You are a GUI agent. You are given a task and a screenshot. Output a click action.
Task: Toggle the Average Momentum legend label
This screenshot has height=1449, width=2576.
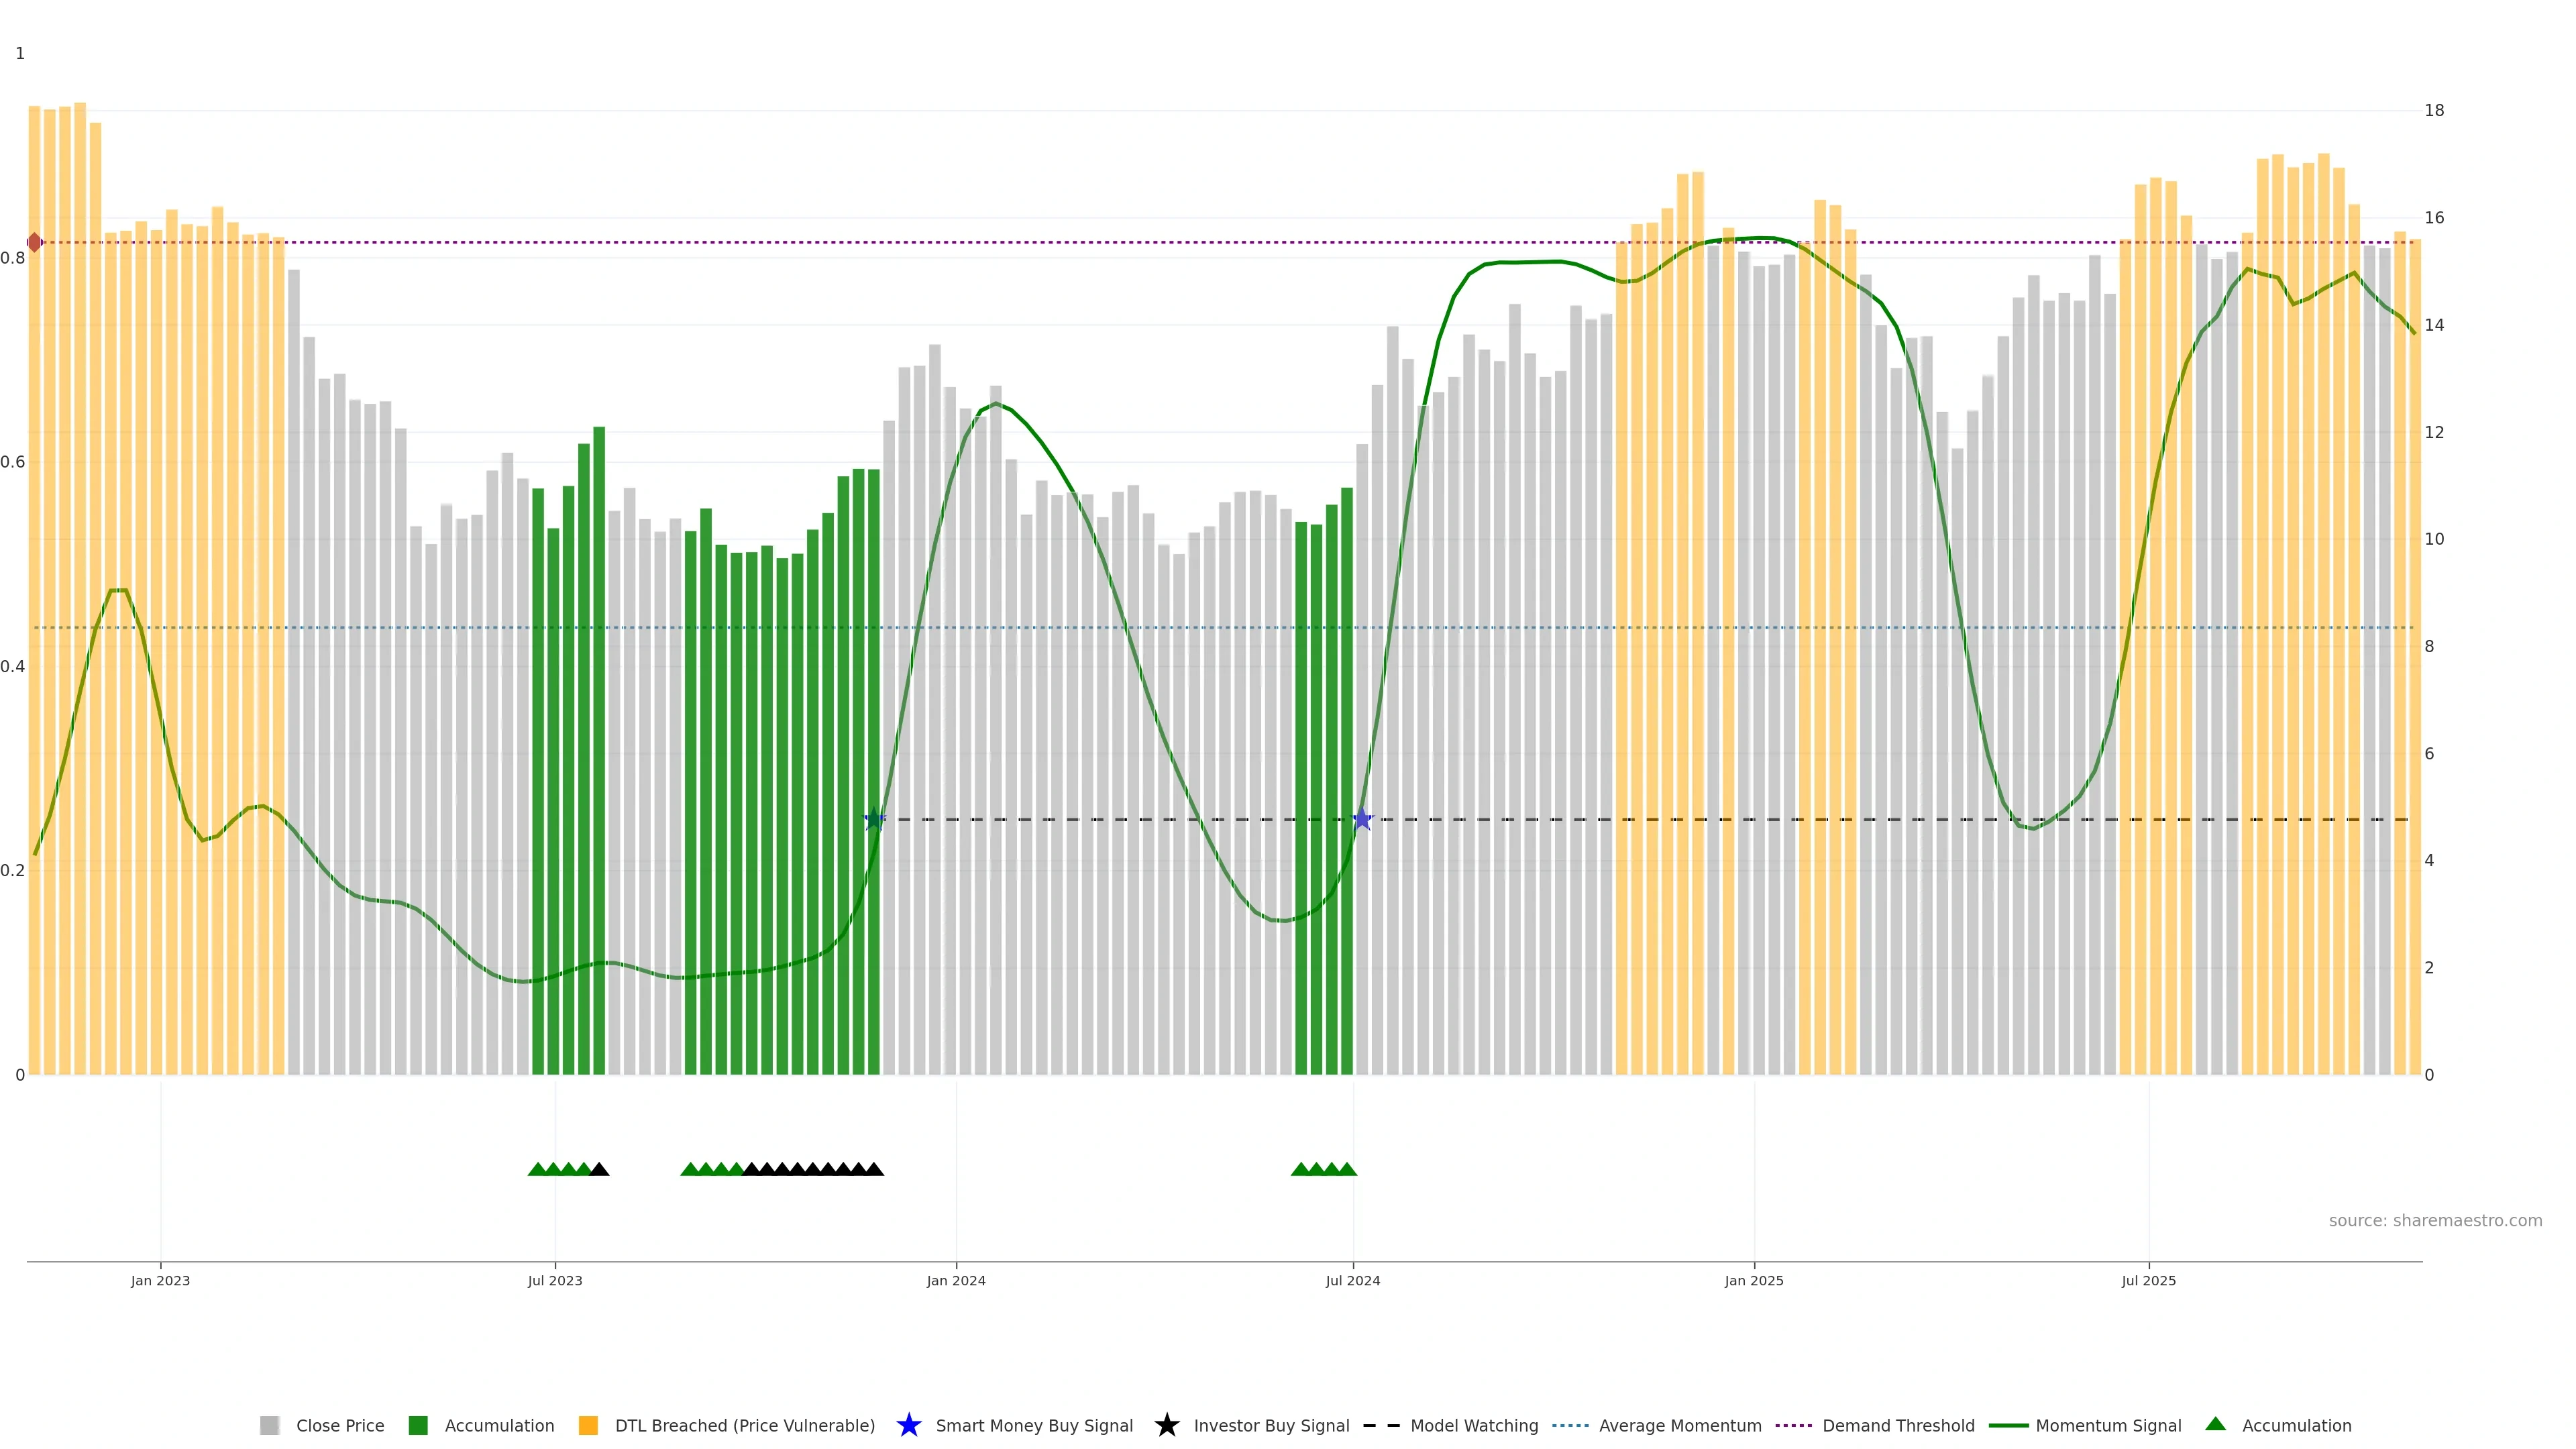point(1680,1425)
